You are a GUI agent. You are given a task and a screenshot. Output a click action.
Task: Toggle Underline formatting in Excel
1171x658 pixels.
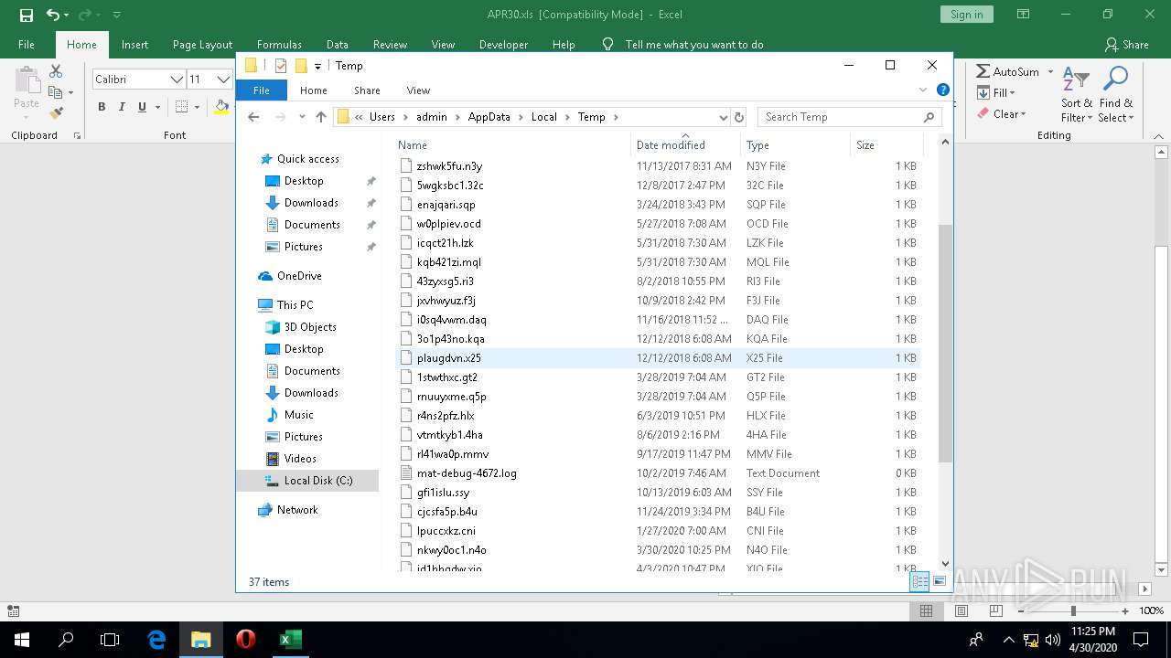pos(142,107)
